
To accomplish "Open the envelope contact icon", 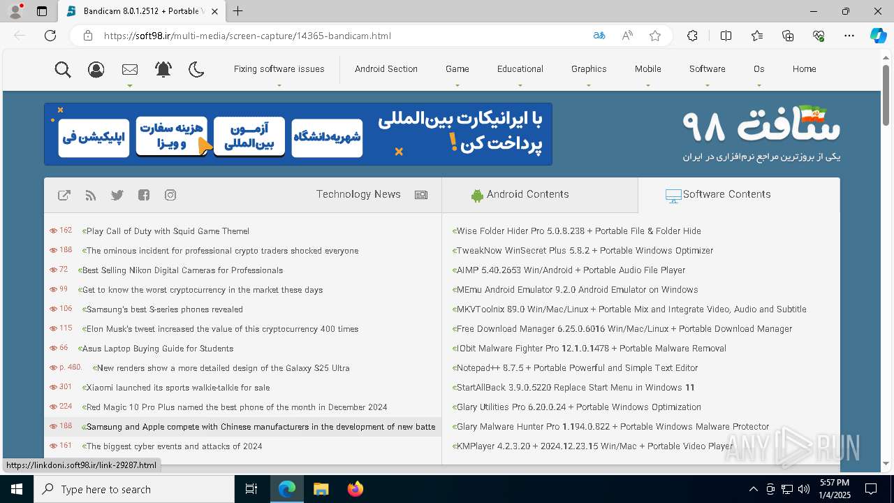I will 130,69.
